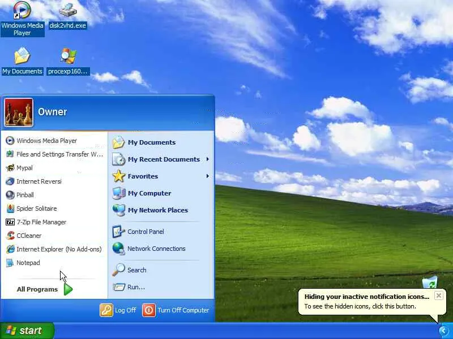Click the Turn Off Computer label
The image size is (453, 339).
point(183,310)
